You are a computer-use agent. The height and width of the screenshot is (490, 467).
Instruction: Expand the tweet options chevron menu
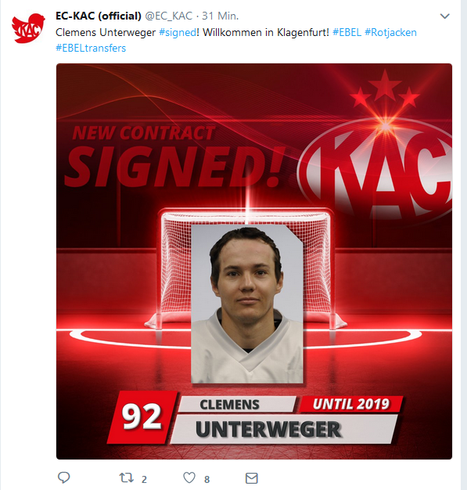pos(444,16)
